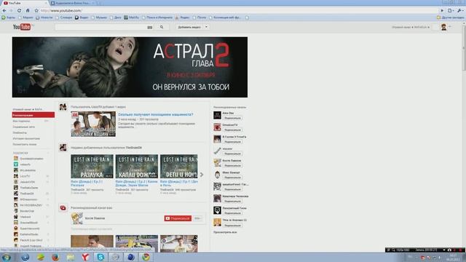The height and width of the screenshot is (262, 466).
Task: Click the YouTube logo
Action: (22, 27)
